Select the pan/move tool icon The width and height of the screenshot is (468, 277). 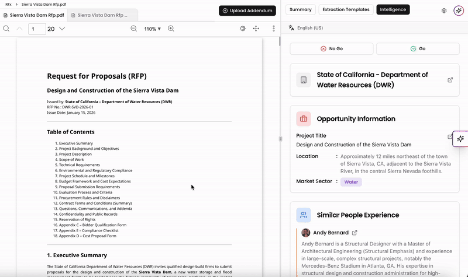[256, 29]
